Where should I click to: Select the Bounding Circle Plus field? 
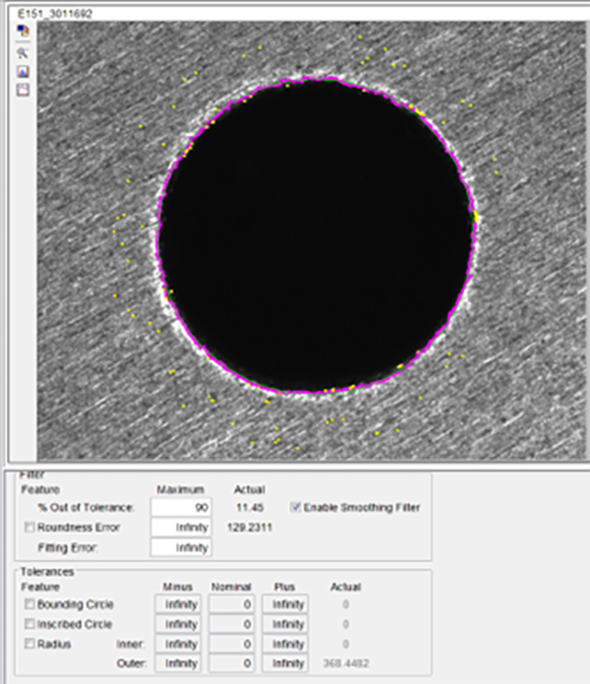pyautogui.click(x=287, y=604)
